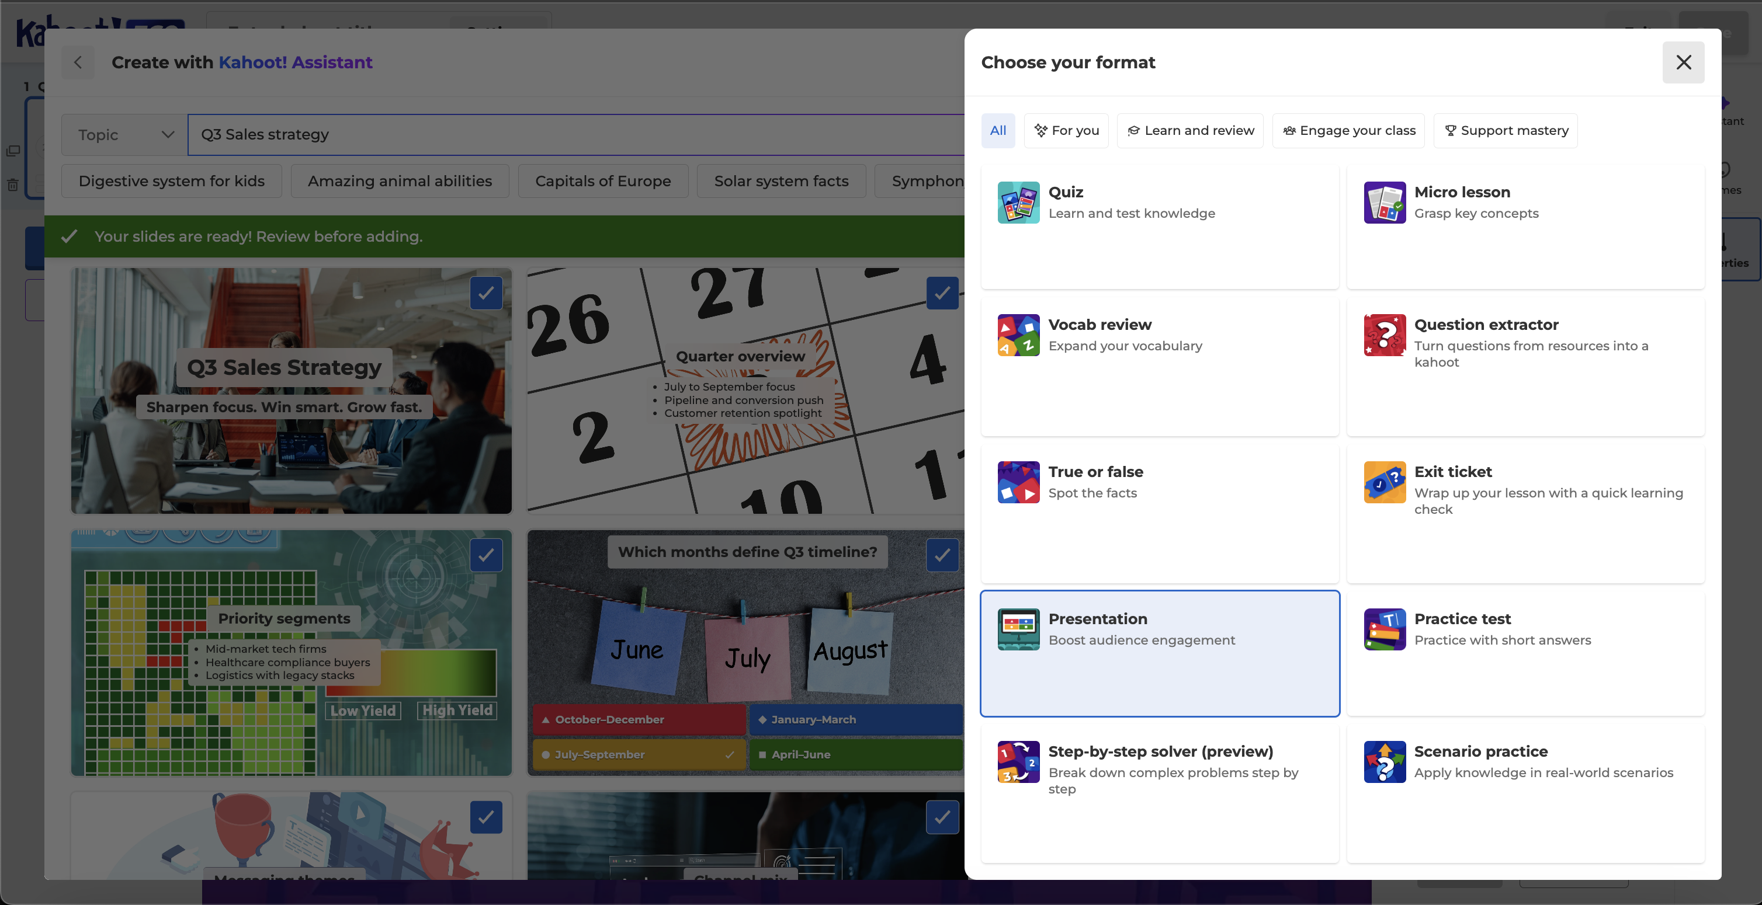Choose the Quiz format card
1762x905 pixels.
pos(1160,227)
